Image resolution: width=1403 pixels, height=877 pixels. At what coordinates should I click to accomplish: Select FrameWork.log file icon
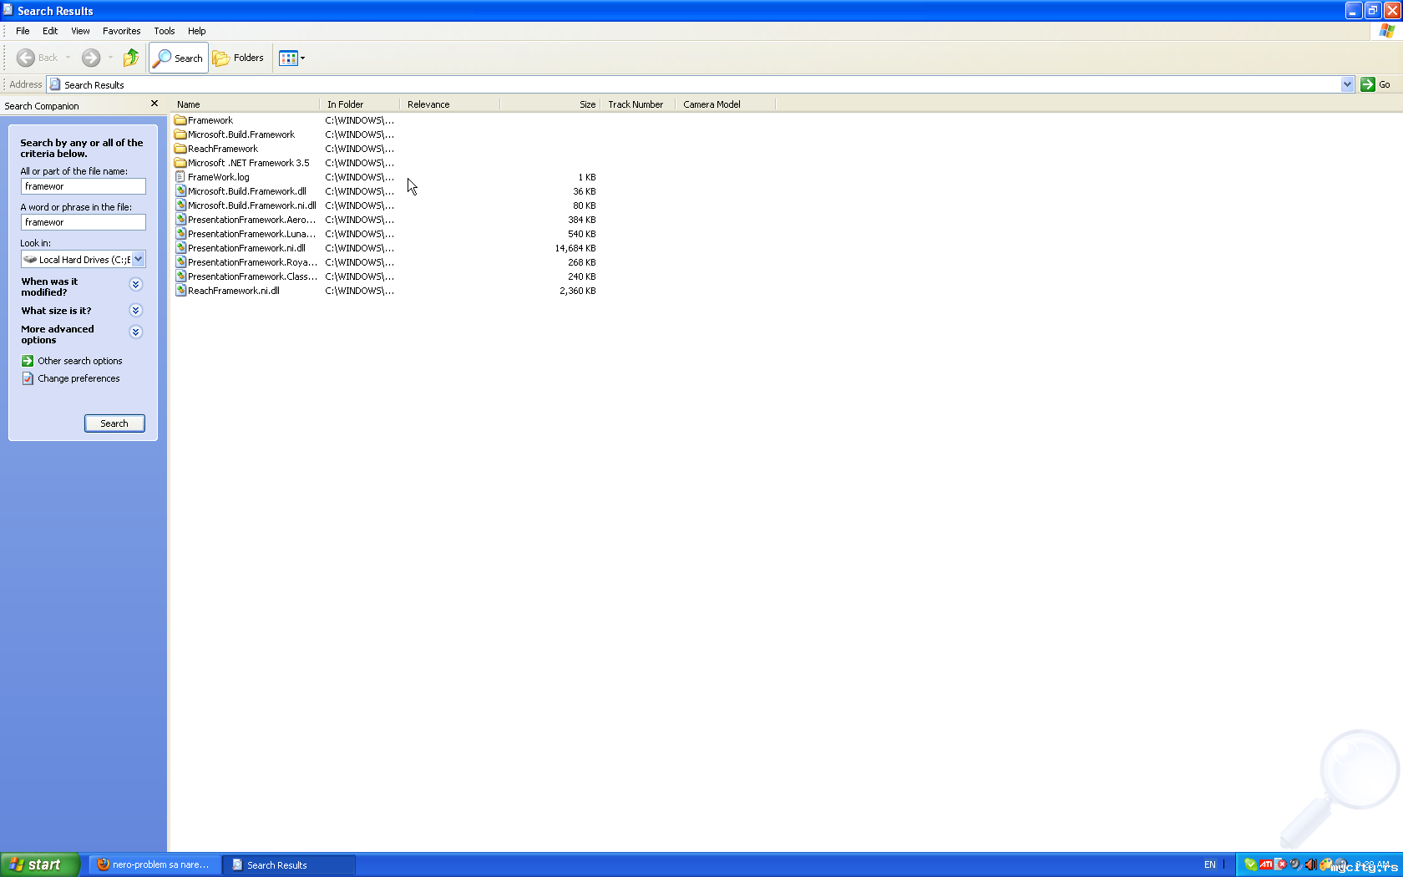(x=180, y=177)
